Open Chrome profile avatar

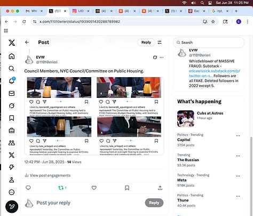point(239,22)
